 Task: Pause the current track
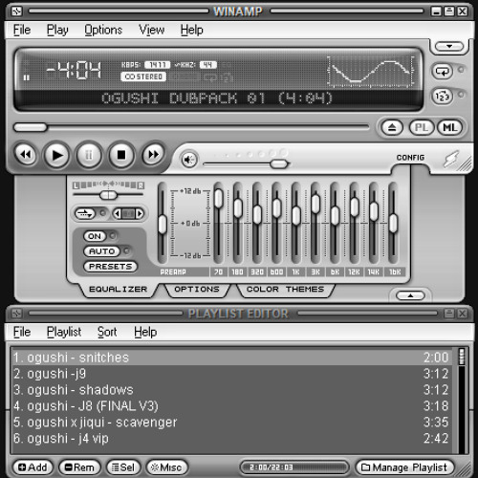[x=89, y=155]
